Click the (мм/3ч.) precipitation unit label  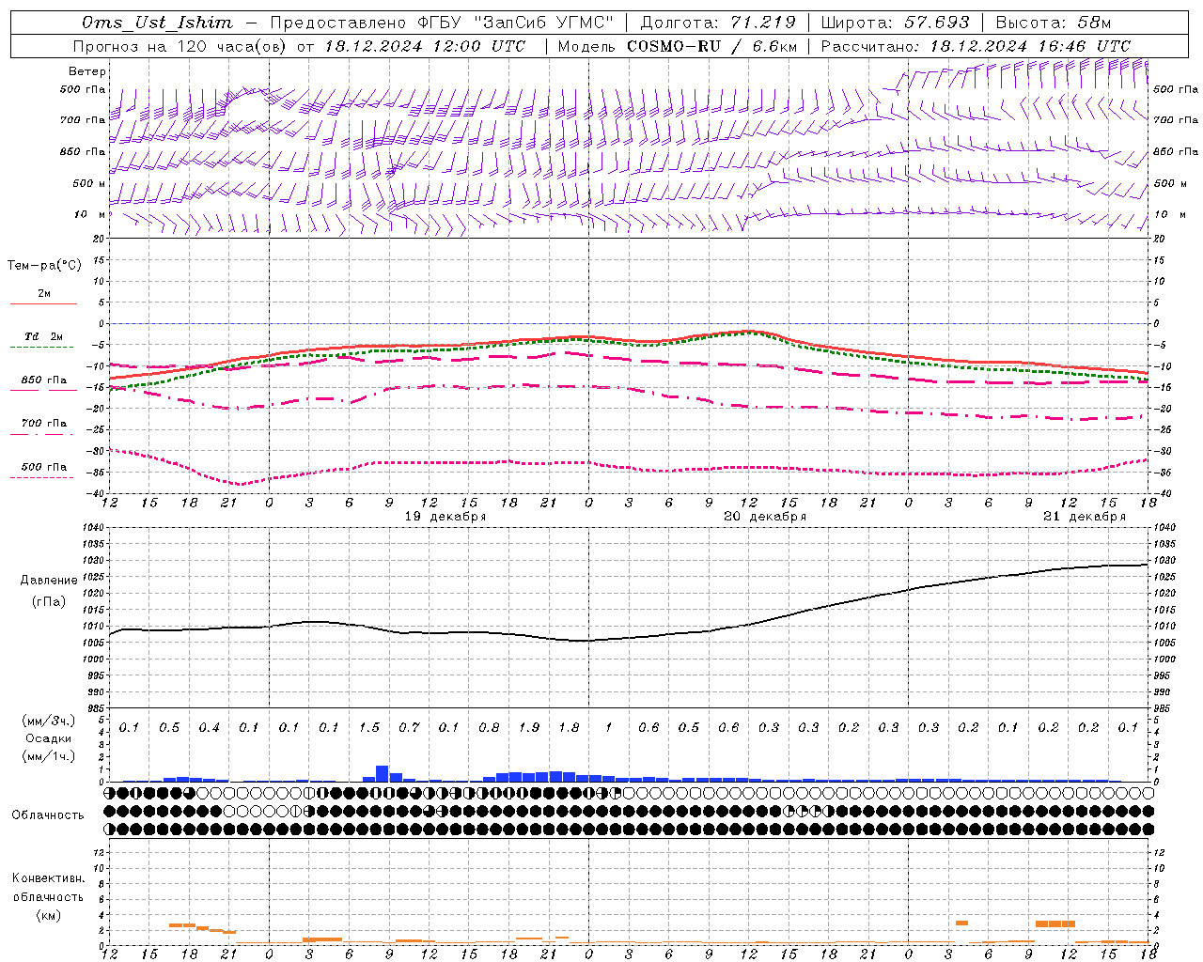(x=49, y=721)
